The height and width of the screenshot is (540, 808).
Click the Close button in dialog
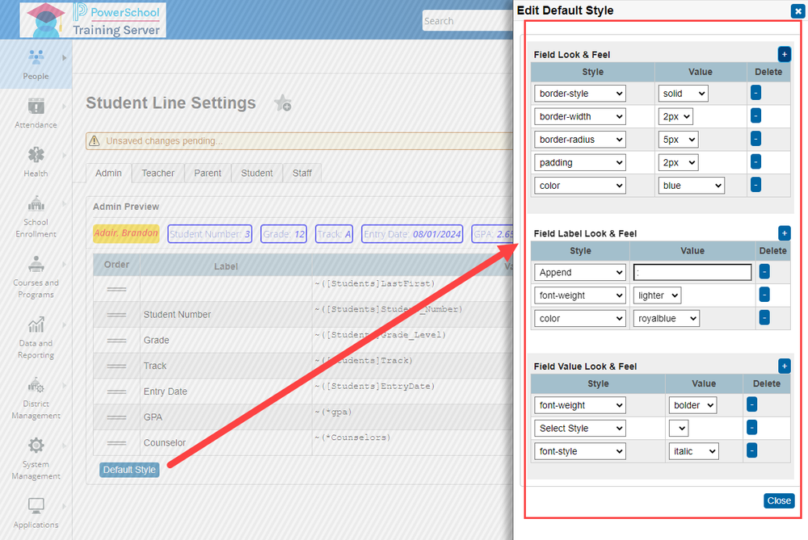(779, 500)
